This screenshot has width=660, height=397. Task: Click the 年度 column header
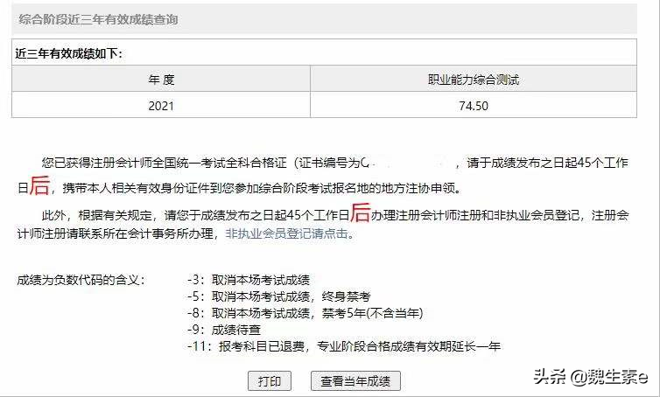(161, 79)
